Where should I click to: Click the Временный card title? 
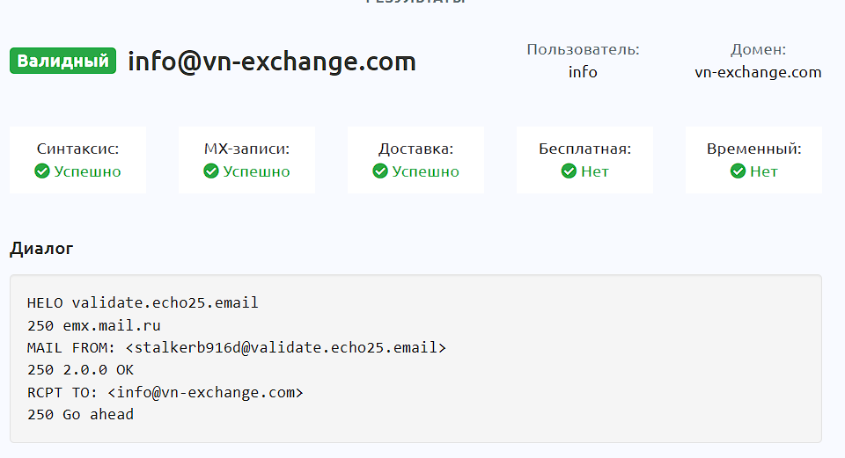coord(753,149)
